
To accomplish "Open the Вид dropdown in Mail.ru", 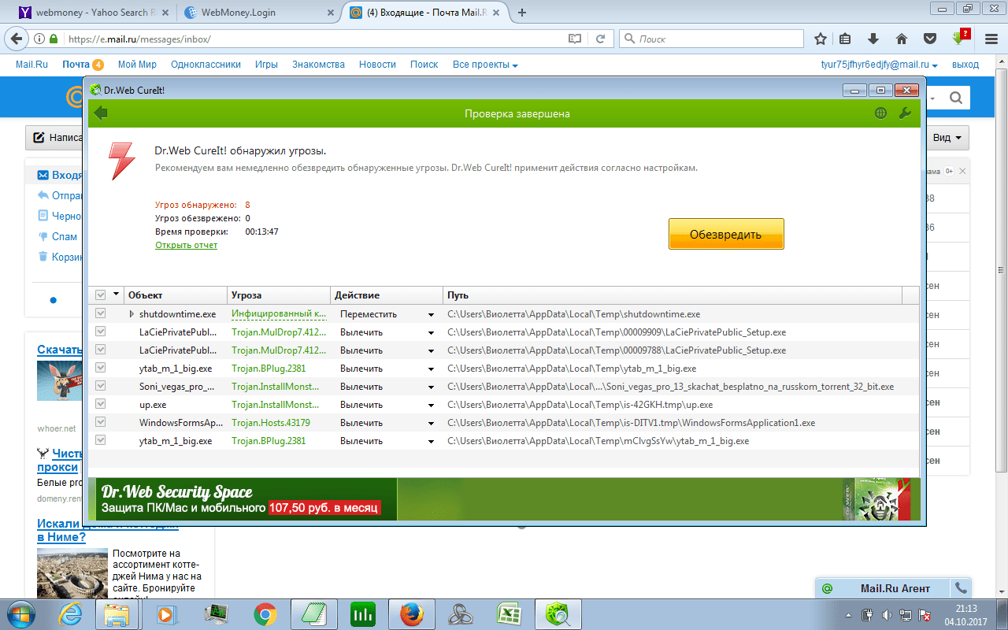I will [947, 137].
